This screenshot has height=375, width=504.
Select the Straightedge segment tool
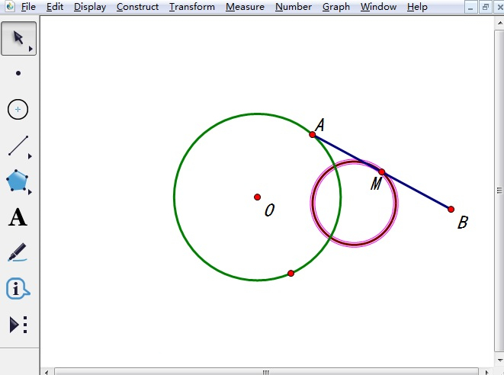pyautogui.click(x=18, y=146)
